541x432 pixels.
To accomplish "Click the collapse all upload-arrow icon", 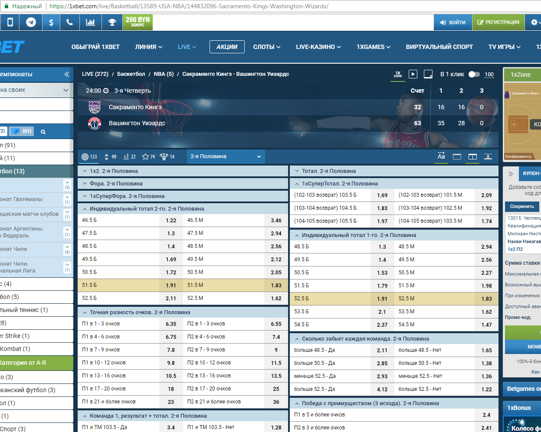I will tap(488, 157).
